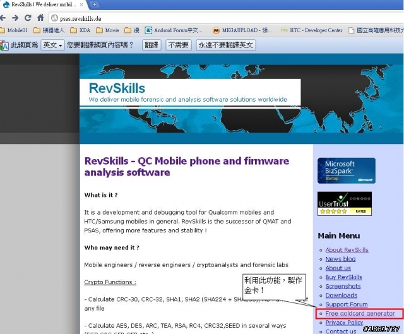The height and width of the screenshot is (334, 404).
Task: Click the 'Crypto Functions :' underlined text
Action: coord(110,282)
